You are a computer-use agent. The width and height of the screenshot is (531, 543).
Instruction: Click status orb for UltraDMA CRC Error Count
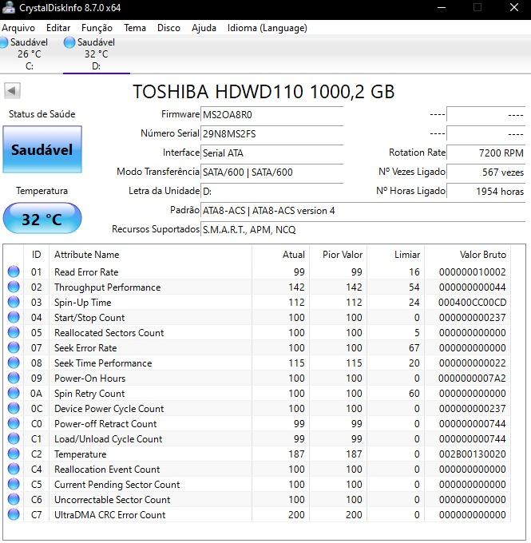[x=14, y=514]
